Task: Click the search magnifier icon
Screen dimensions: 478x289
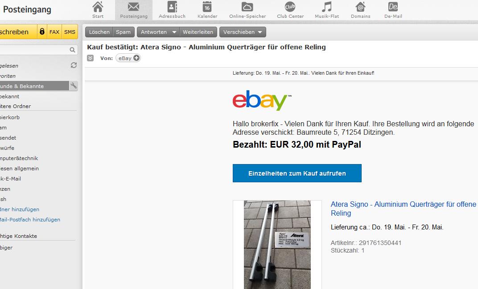Action: pos(72,50)
